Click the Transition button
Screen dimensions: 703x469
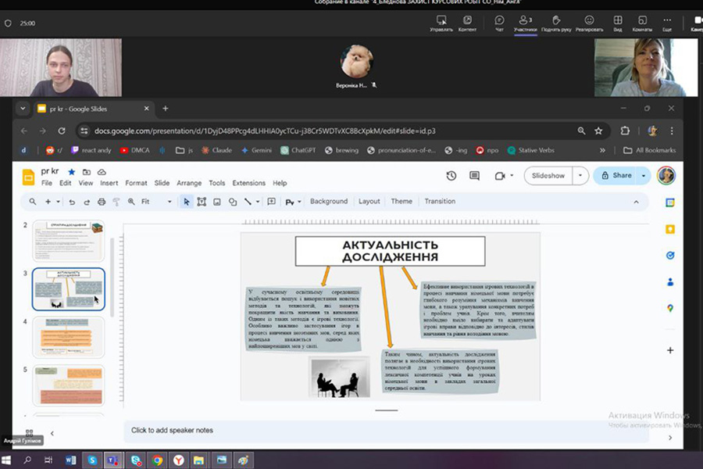pos(440,202)
